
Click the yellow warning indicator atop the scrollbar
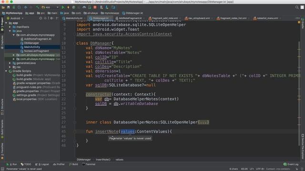pos(299,22)
